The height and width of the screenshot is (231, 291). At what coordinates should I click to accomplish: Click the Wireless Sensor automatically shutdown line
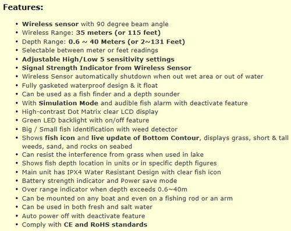pyautogui.click(x=143, y=77)
